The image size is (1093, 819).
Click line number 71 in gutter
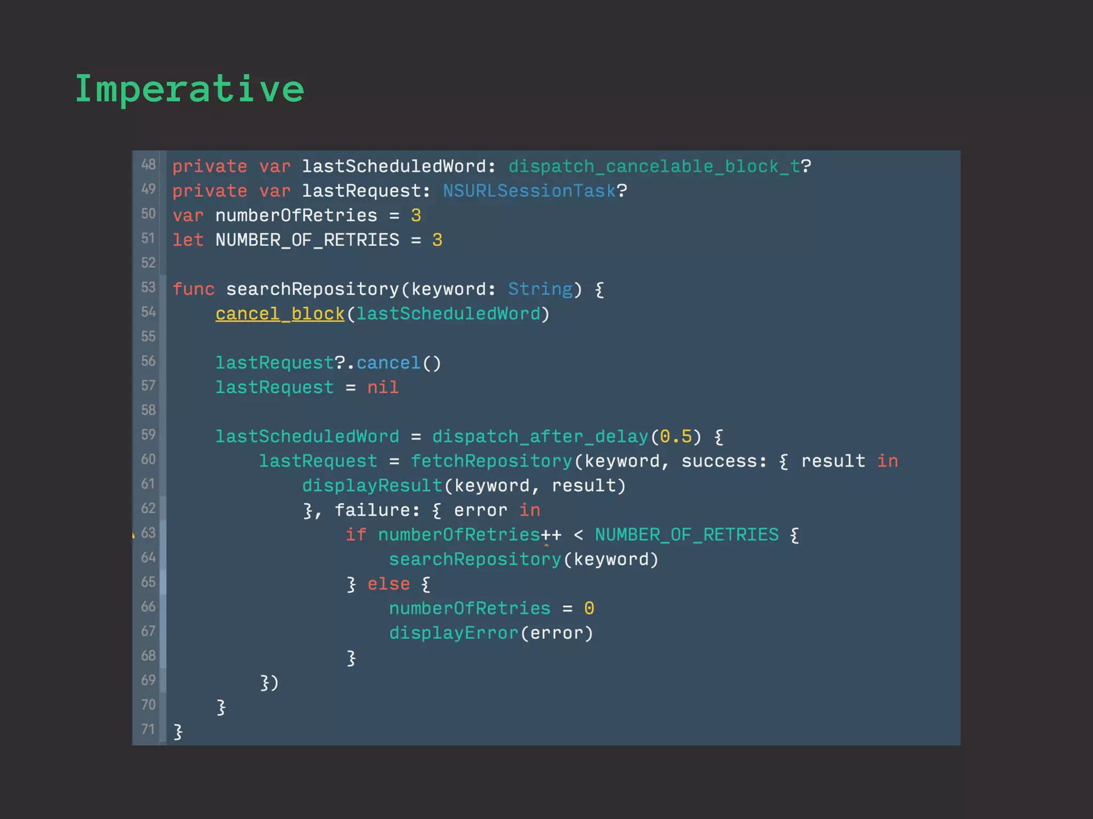click(x=148, y=729)
